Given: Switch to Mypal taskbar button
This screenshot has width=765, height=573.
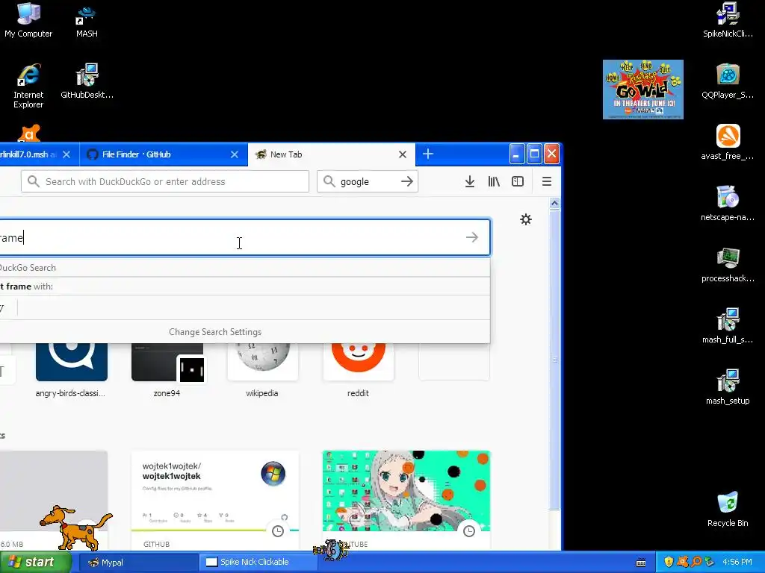Looking at the screenshot, I should tap(137, 563).
